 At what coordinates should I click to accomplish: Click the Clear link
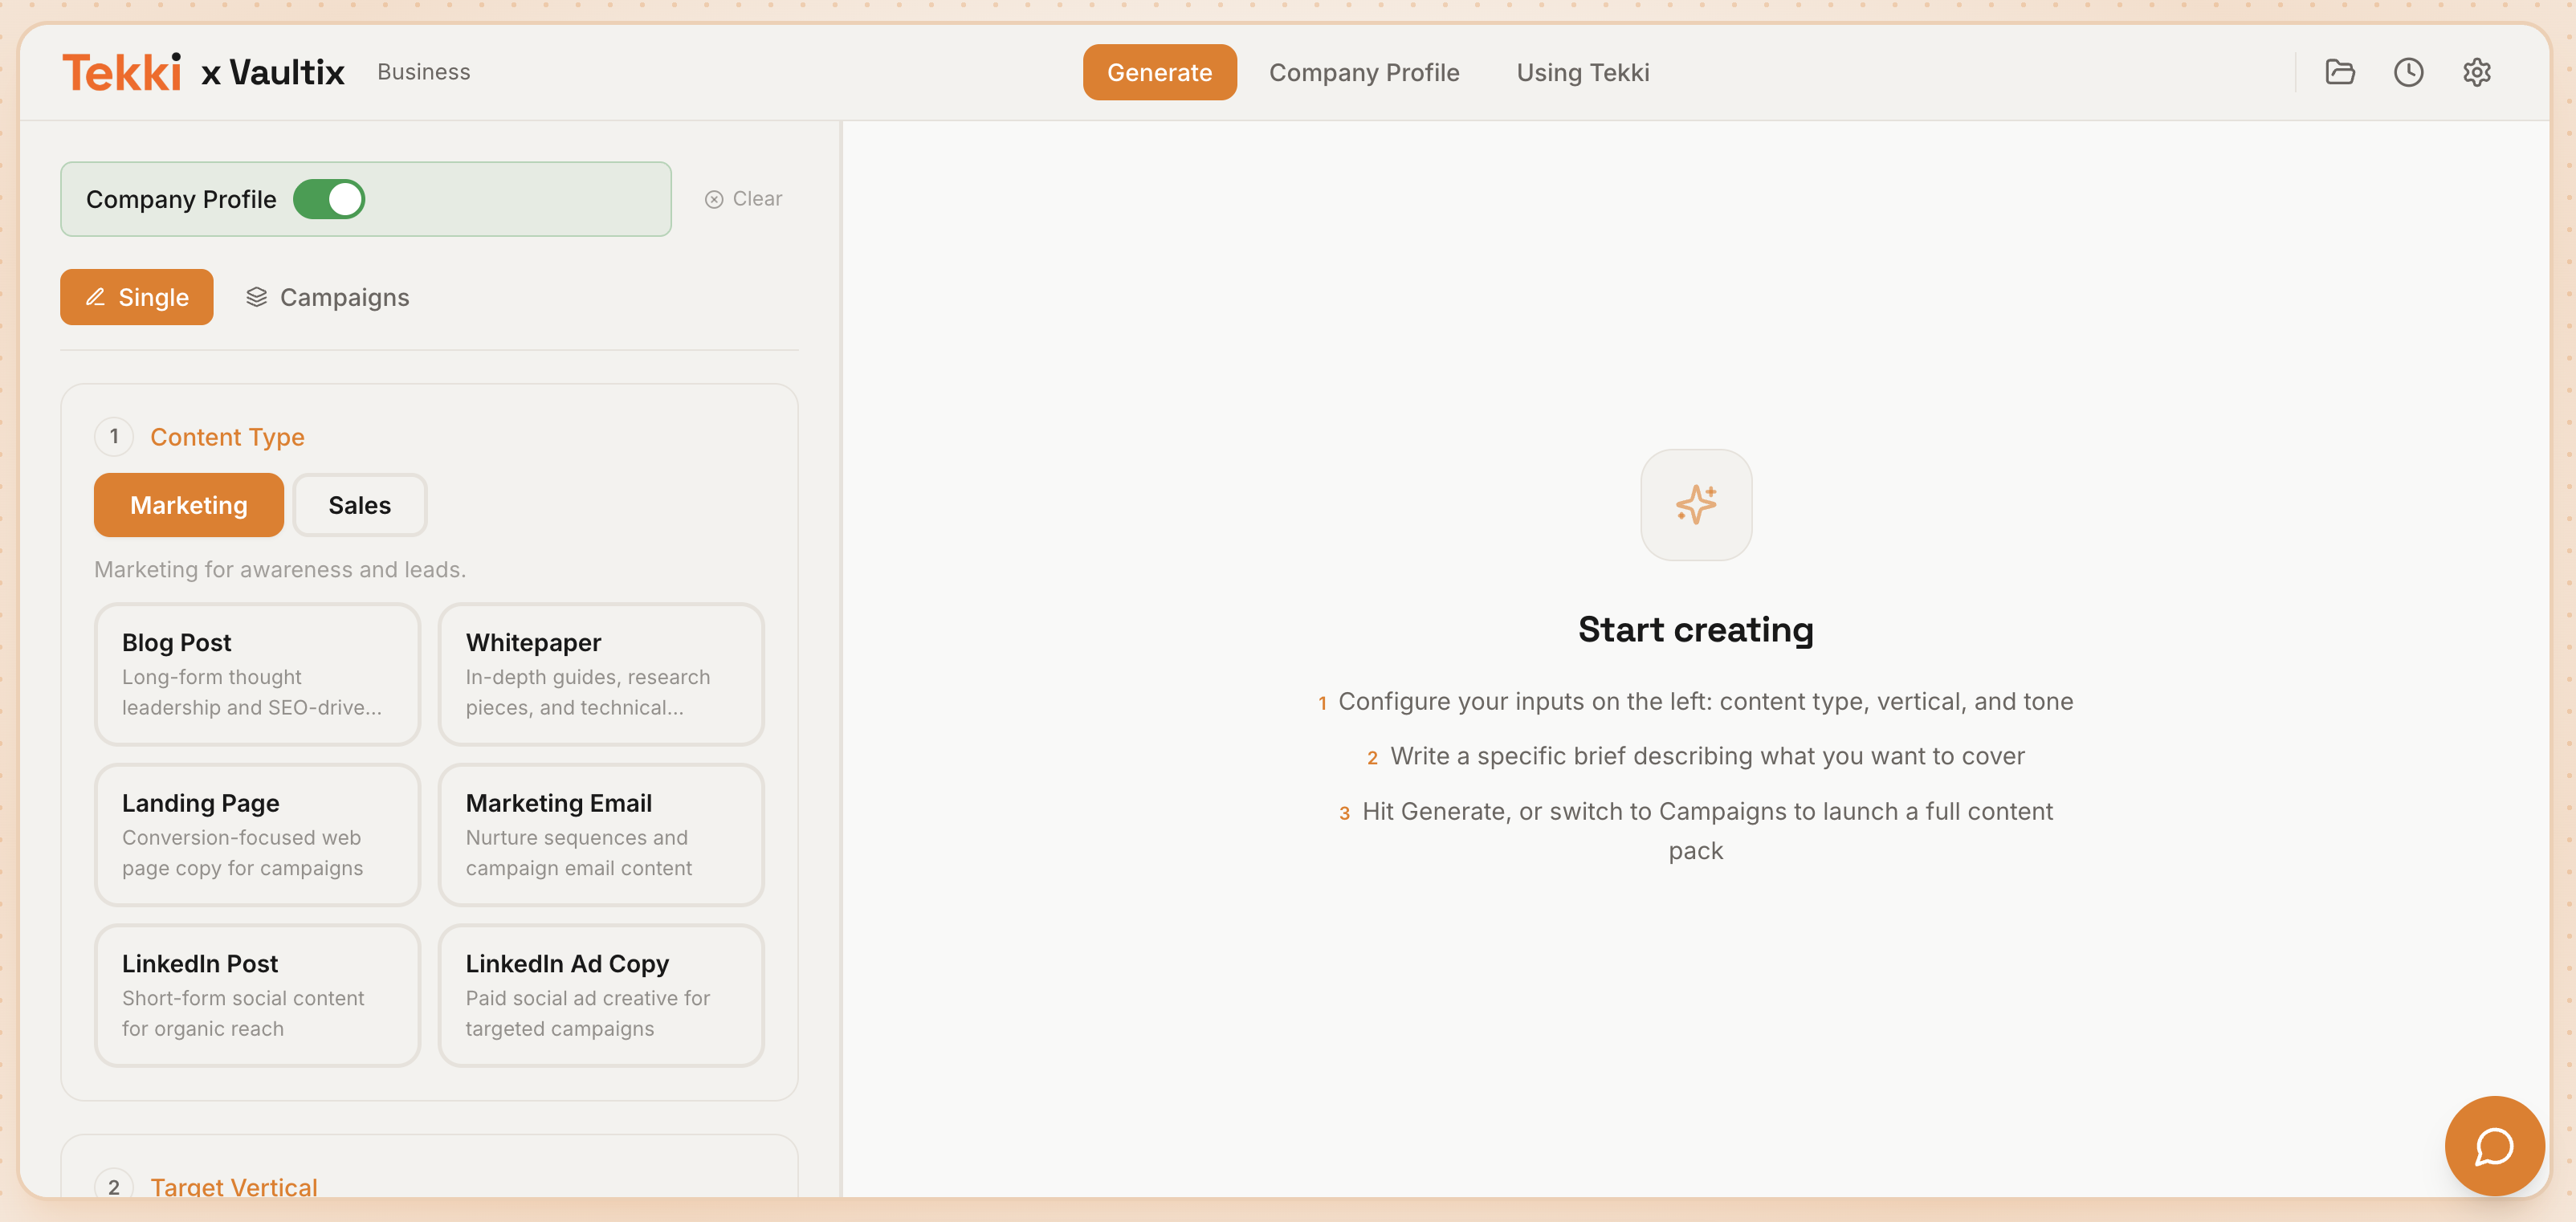[743, 199]
